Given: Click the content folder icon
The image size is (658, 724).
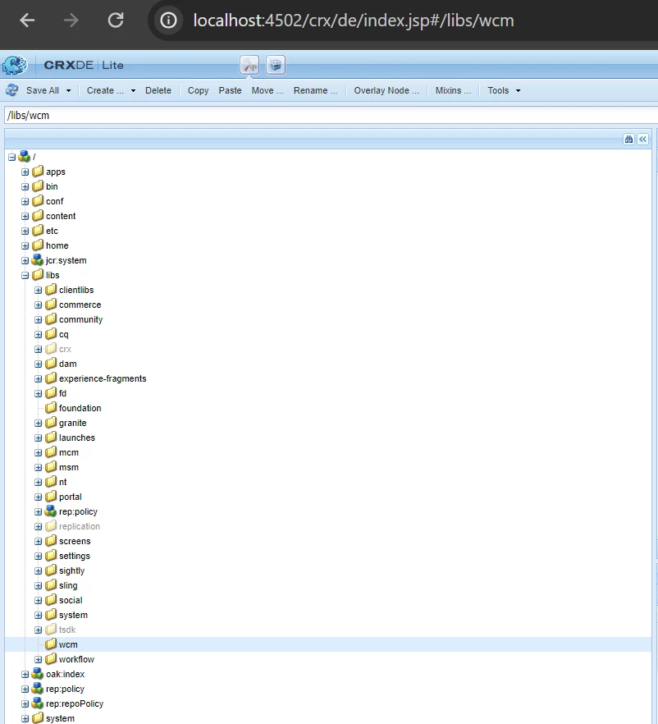Looking at the screenshot, I should [x=38, y=216].
